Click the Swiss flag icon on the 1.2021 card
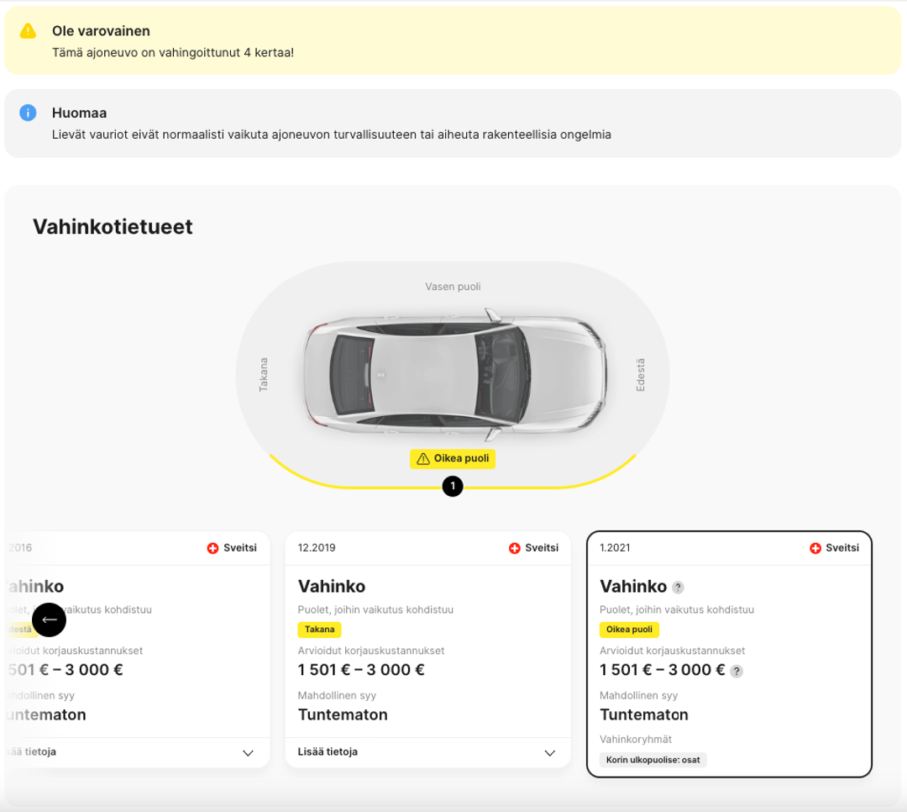Screen dimensions: 907x812 [814, 547]
